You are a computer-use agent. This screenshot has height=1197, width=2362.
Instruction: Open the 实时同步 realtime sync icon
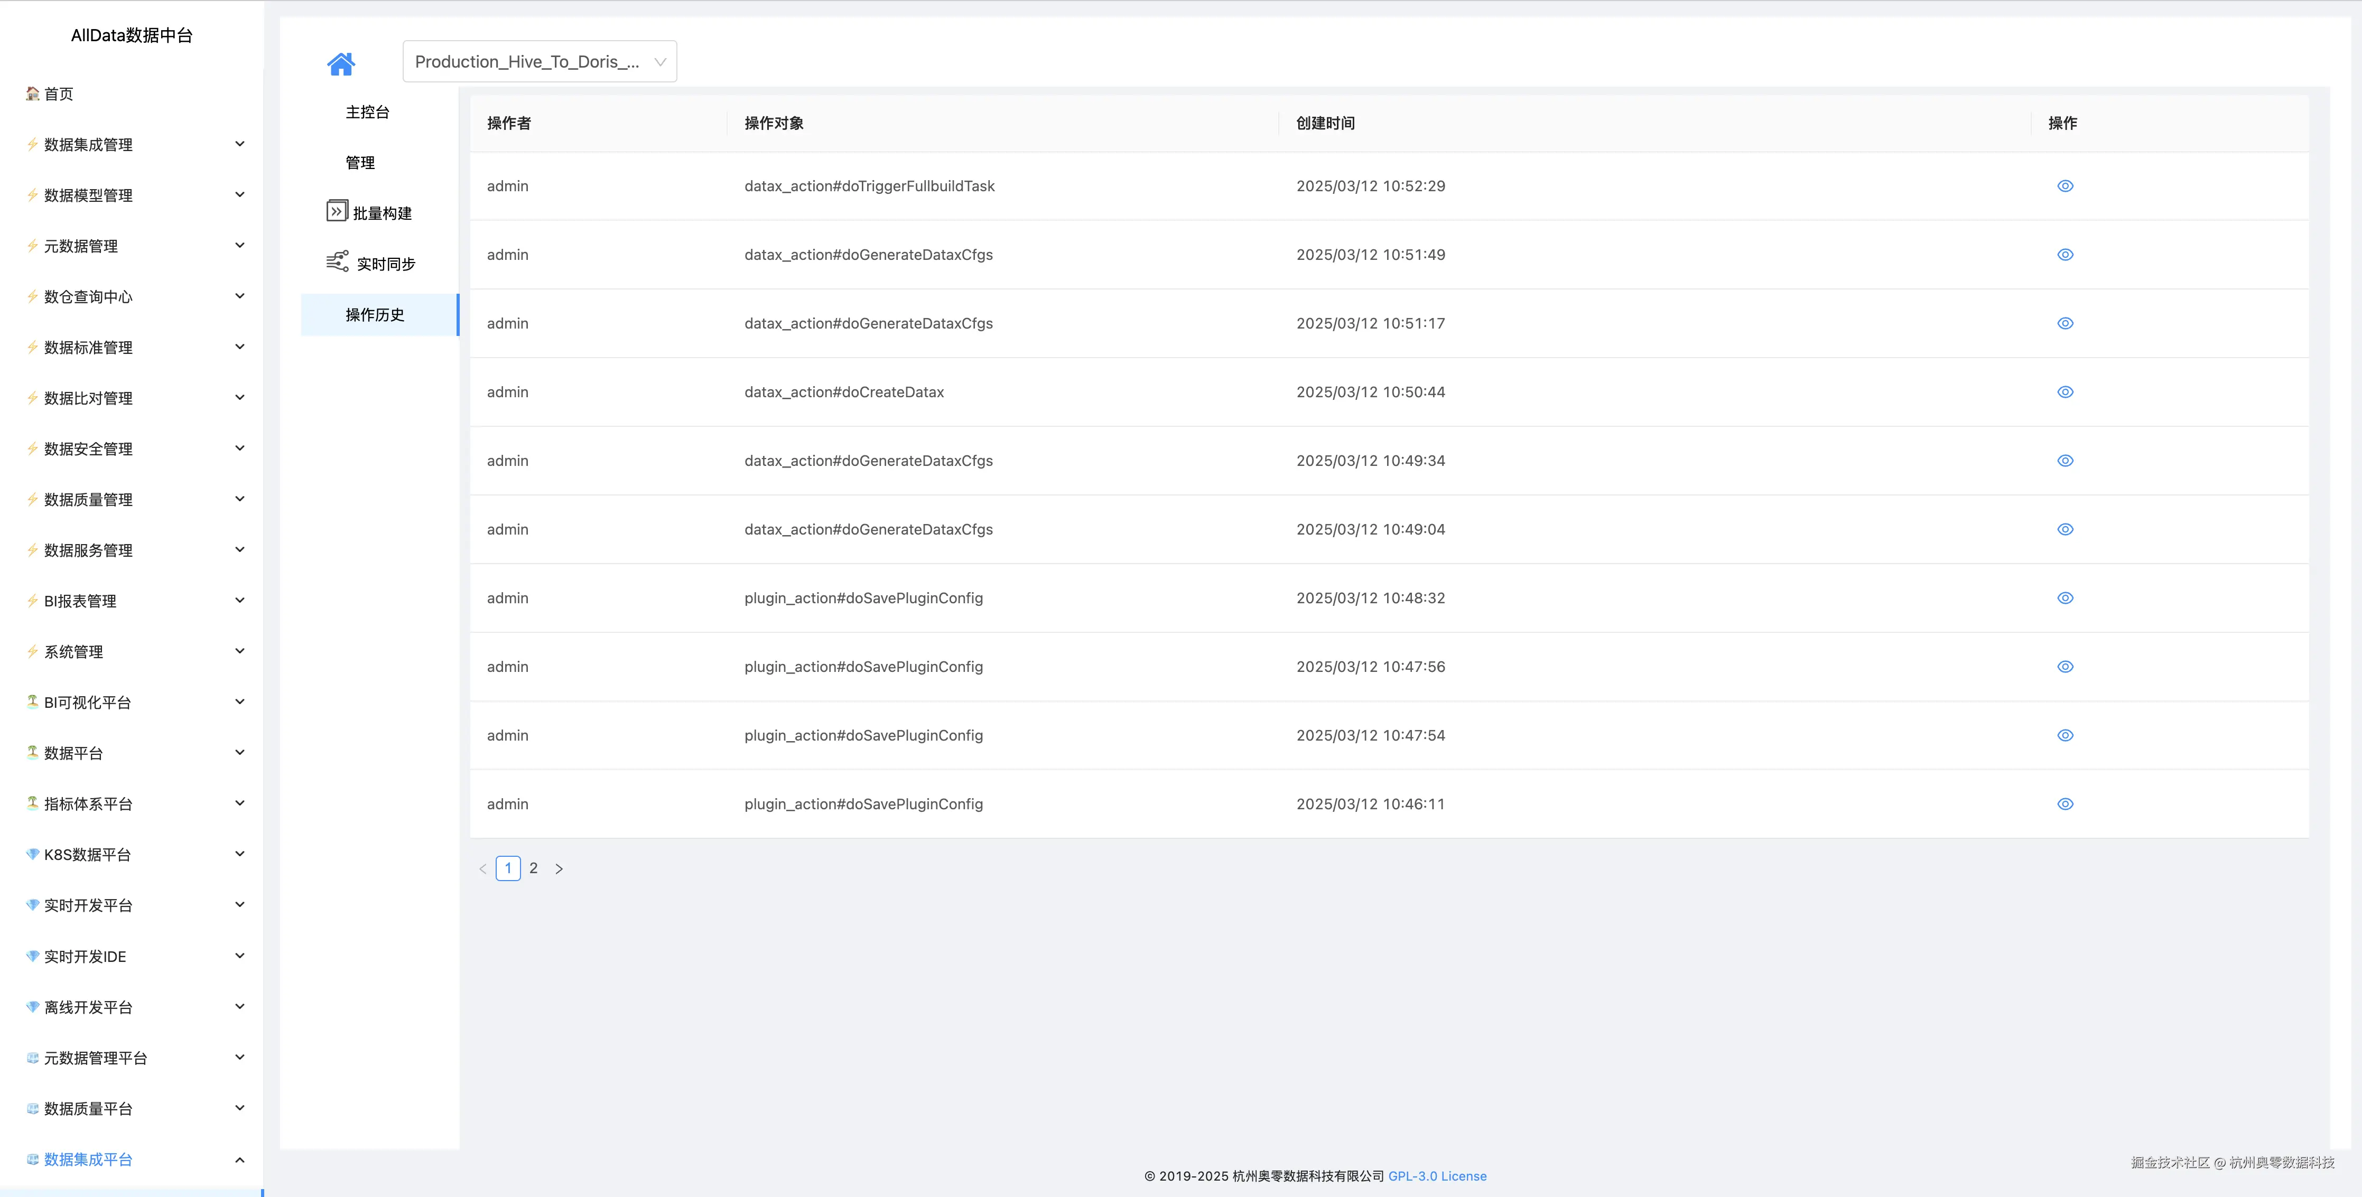(337, 262)
